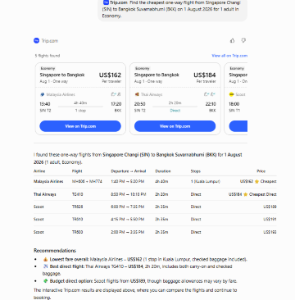Click the 22:10 arrival time in the second card
This screenshot has height=300, width=295.
coord(211,104)
